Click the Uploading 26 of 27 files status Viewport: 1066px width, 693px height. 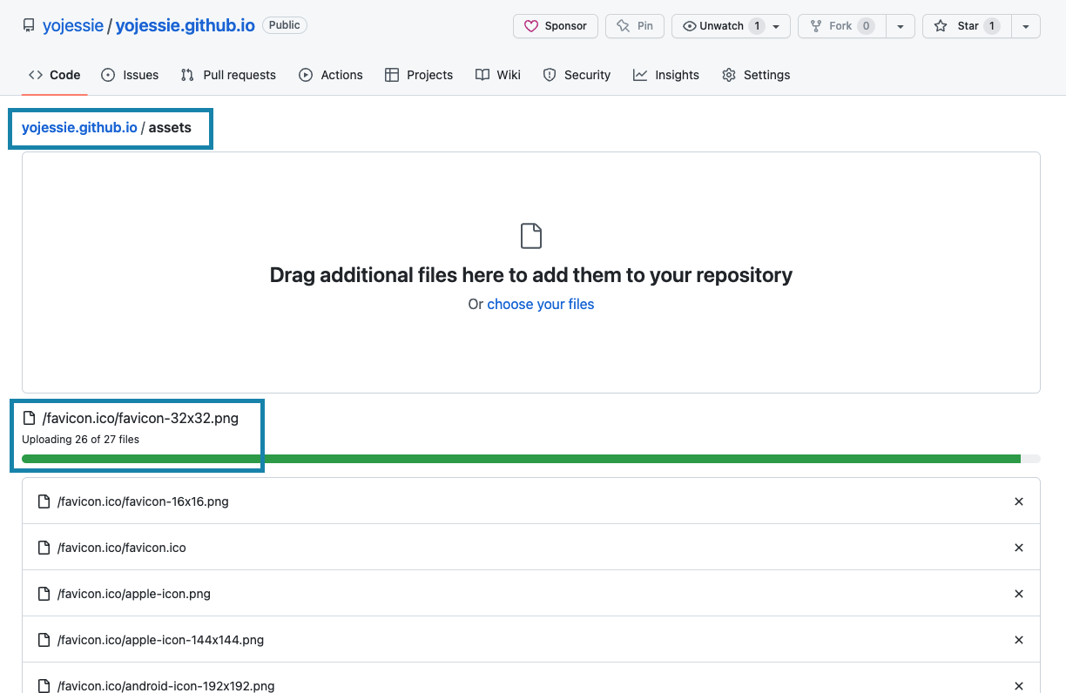click(x=80, y=440)
